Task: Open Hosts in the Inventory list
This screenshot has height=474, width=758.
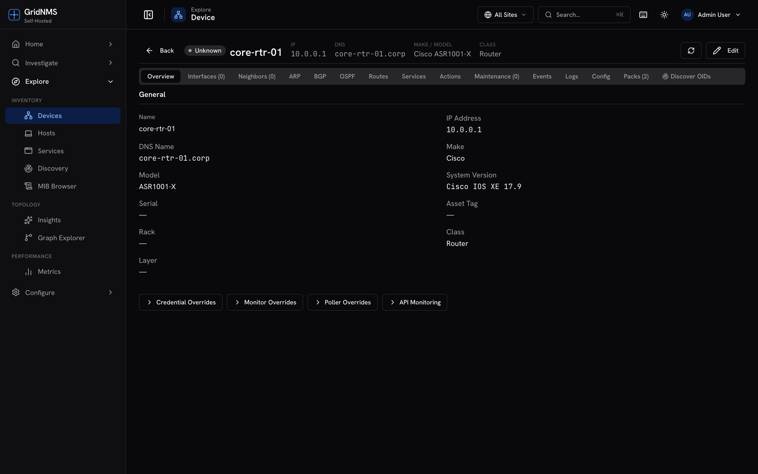Action: 63,133
